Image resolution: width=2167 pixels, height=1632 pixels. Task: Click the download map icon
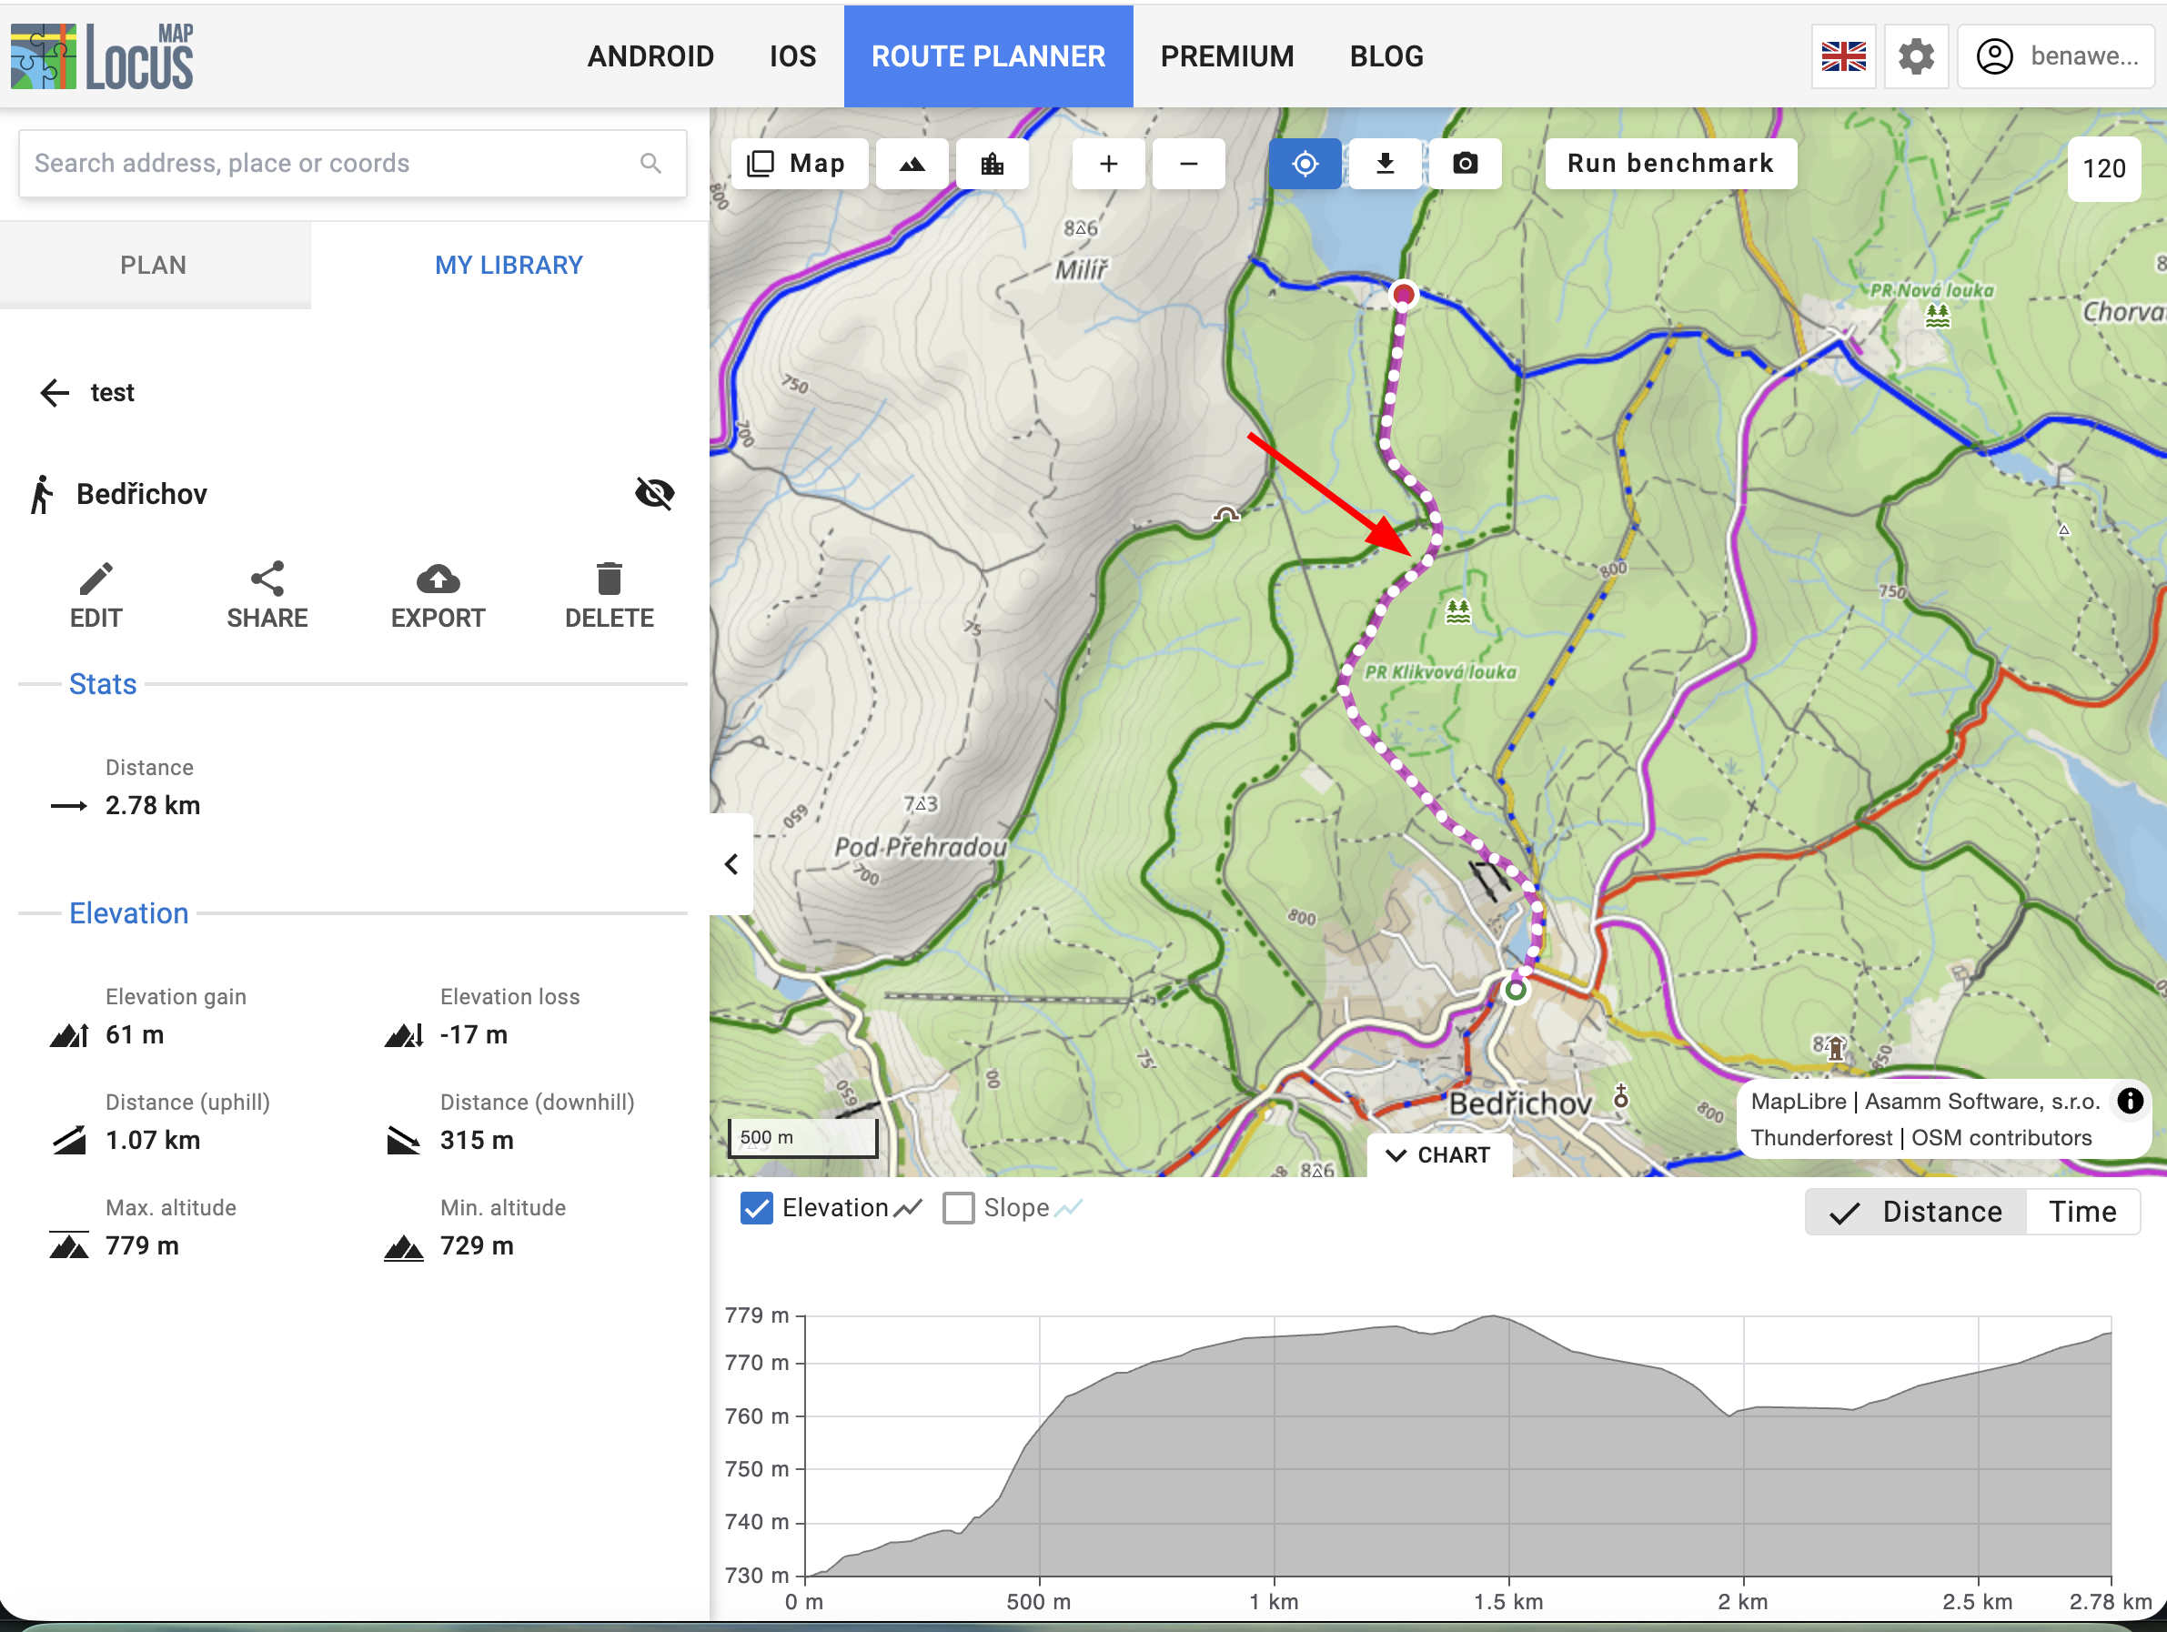(x=1386, y=164)
